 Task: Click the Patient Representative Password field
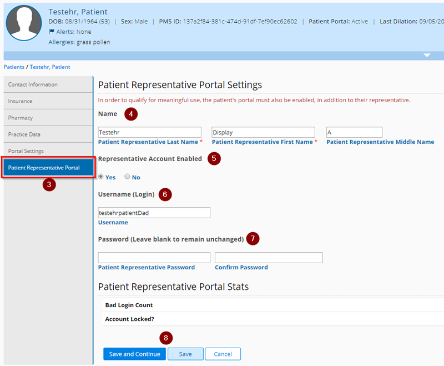click(x=153, y=257)
